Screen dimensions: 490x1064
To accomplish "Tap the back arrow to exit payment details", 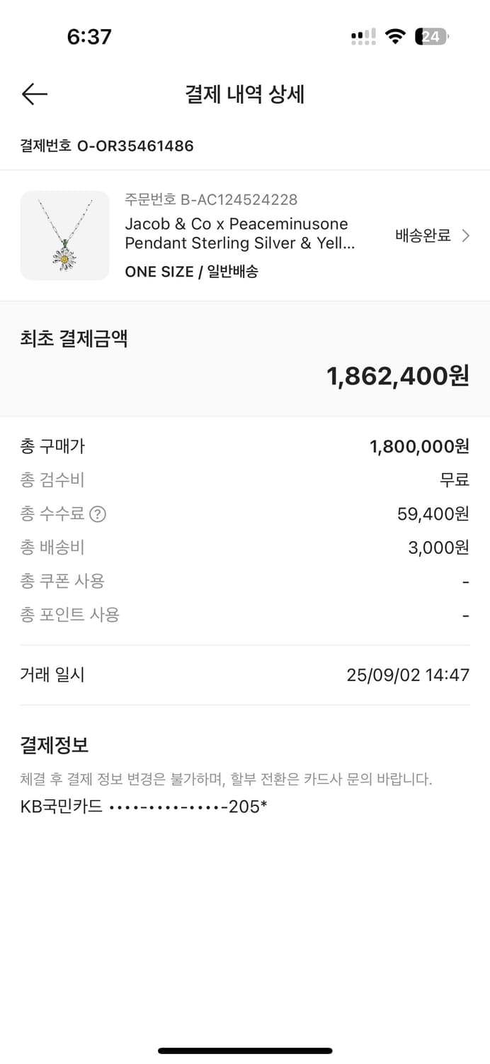I will [34, 94].
